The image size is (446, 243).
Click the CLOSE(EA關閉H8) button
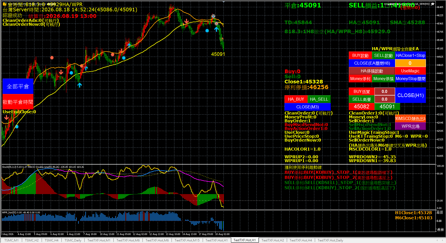pyautogui.click(x=372, y=63)
